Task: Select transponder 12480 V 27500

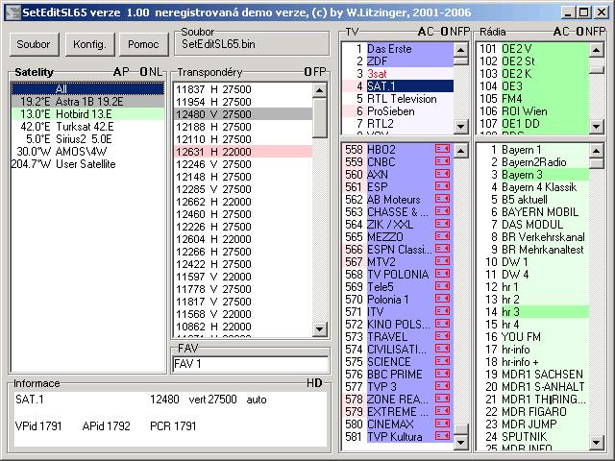Action: click(243, 114)
